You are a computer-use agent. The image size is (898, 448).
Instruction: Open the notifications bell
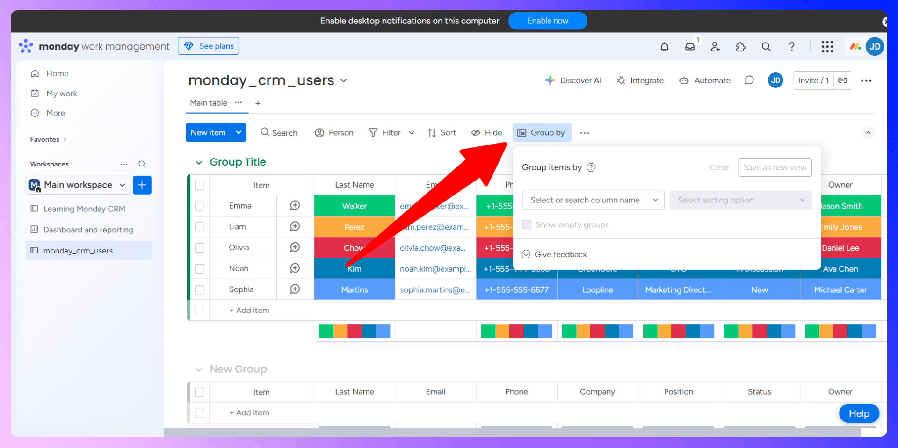664,47
